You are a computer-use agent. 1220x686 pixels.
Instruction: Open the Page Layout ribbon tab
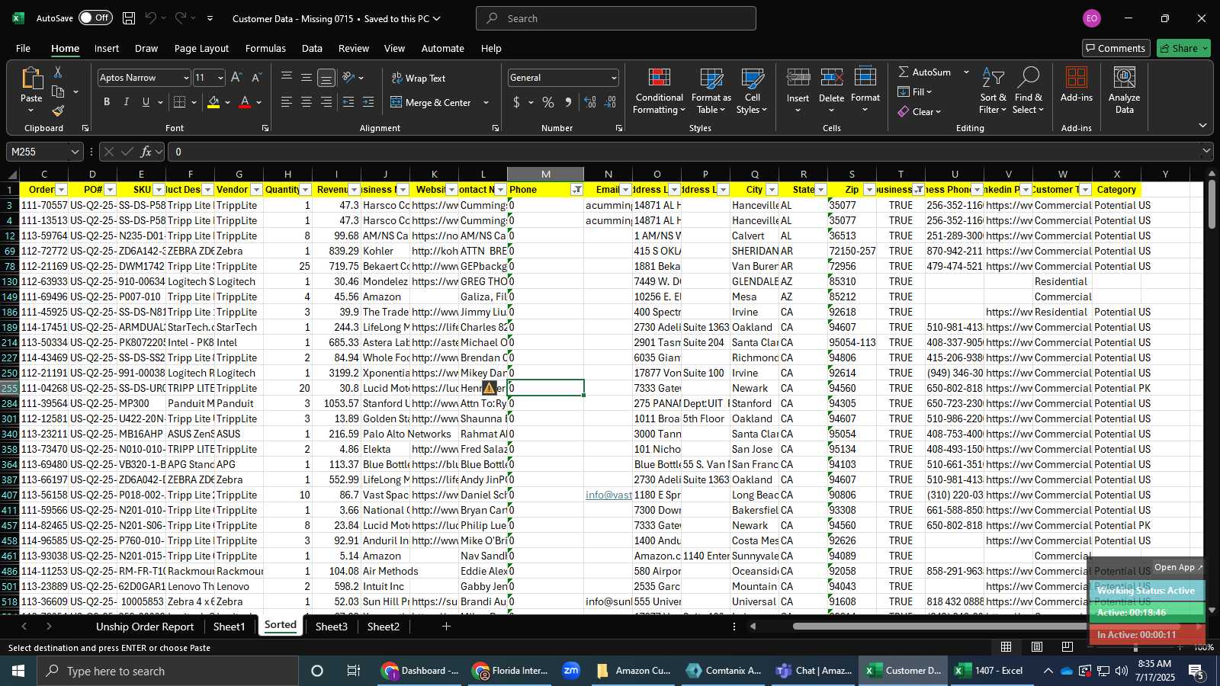[201, 48]
